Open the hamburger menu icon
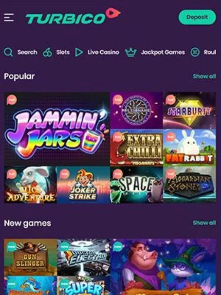 (x=9, y=17)
